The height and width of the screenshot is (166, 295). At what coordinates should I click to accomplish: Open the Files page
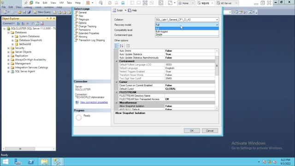[81, 16]
